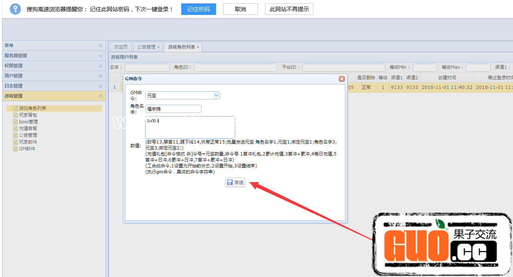This screenshot has width=513, height=277.
Task: Click the 角色名字 input field
Action: click(x=173, y=109)
